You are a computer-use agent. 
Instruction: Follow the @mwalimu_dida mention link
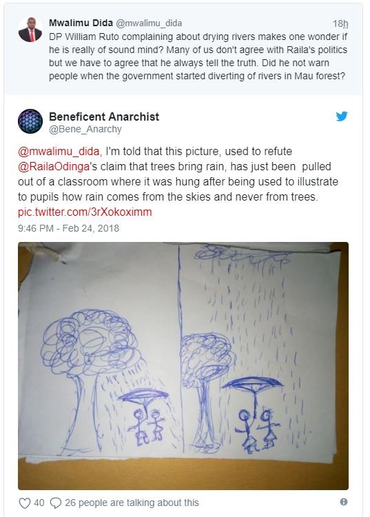(59, 152)
